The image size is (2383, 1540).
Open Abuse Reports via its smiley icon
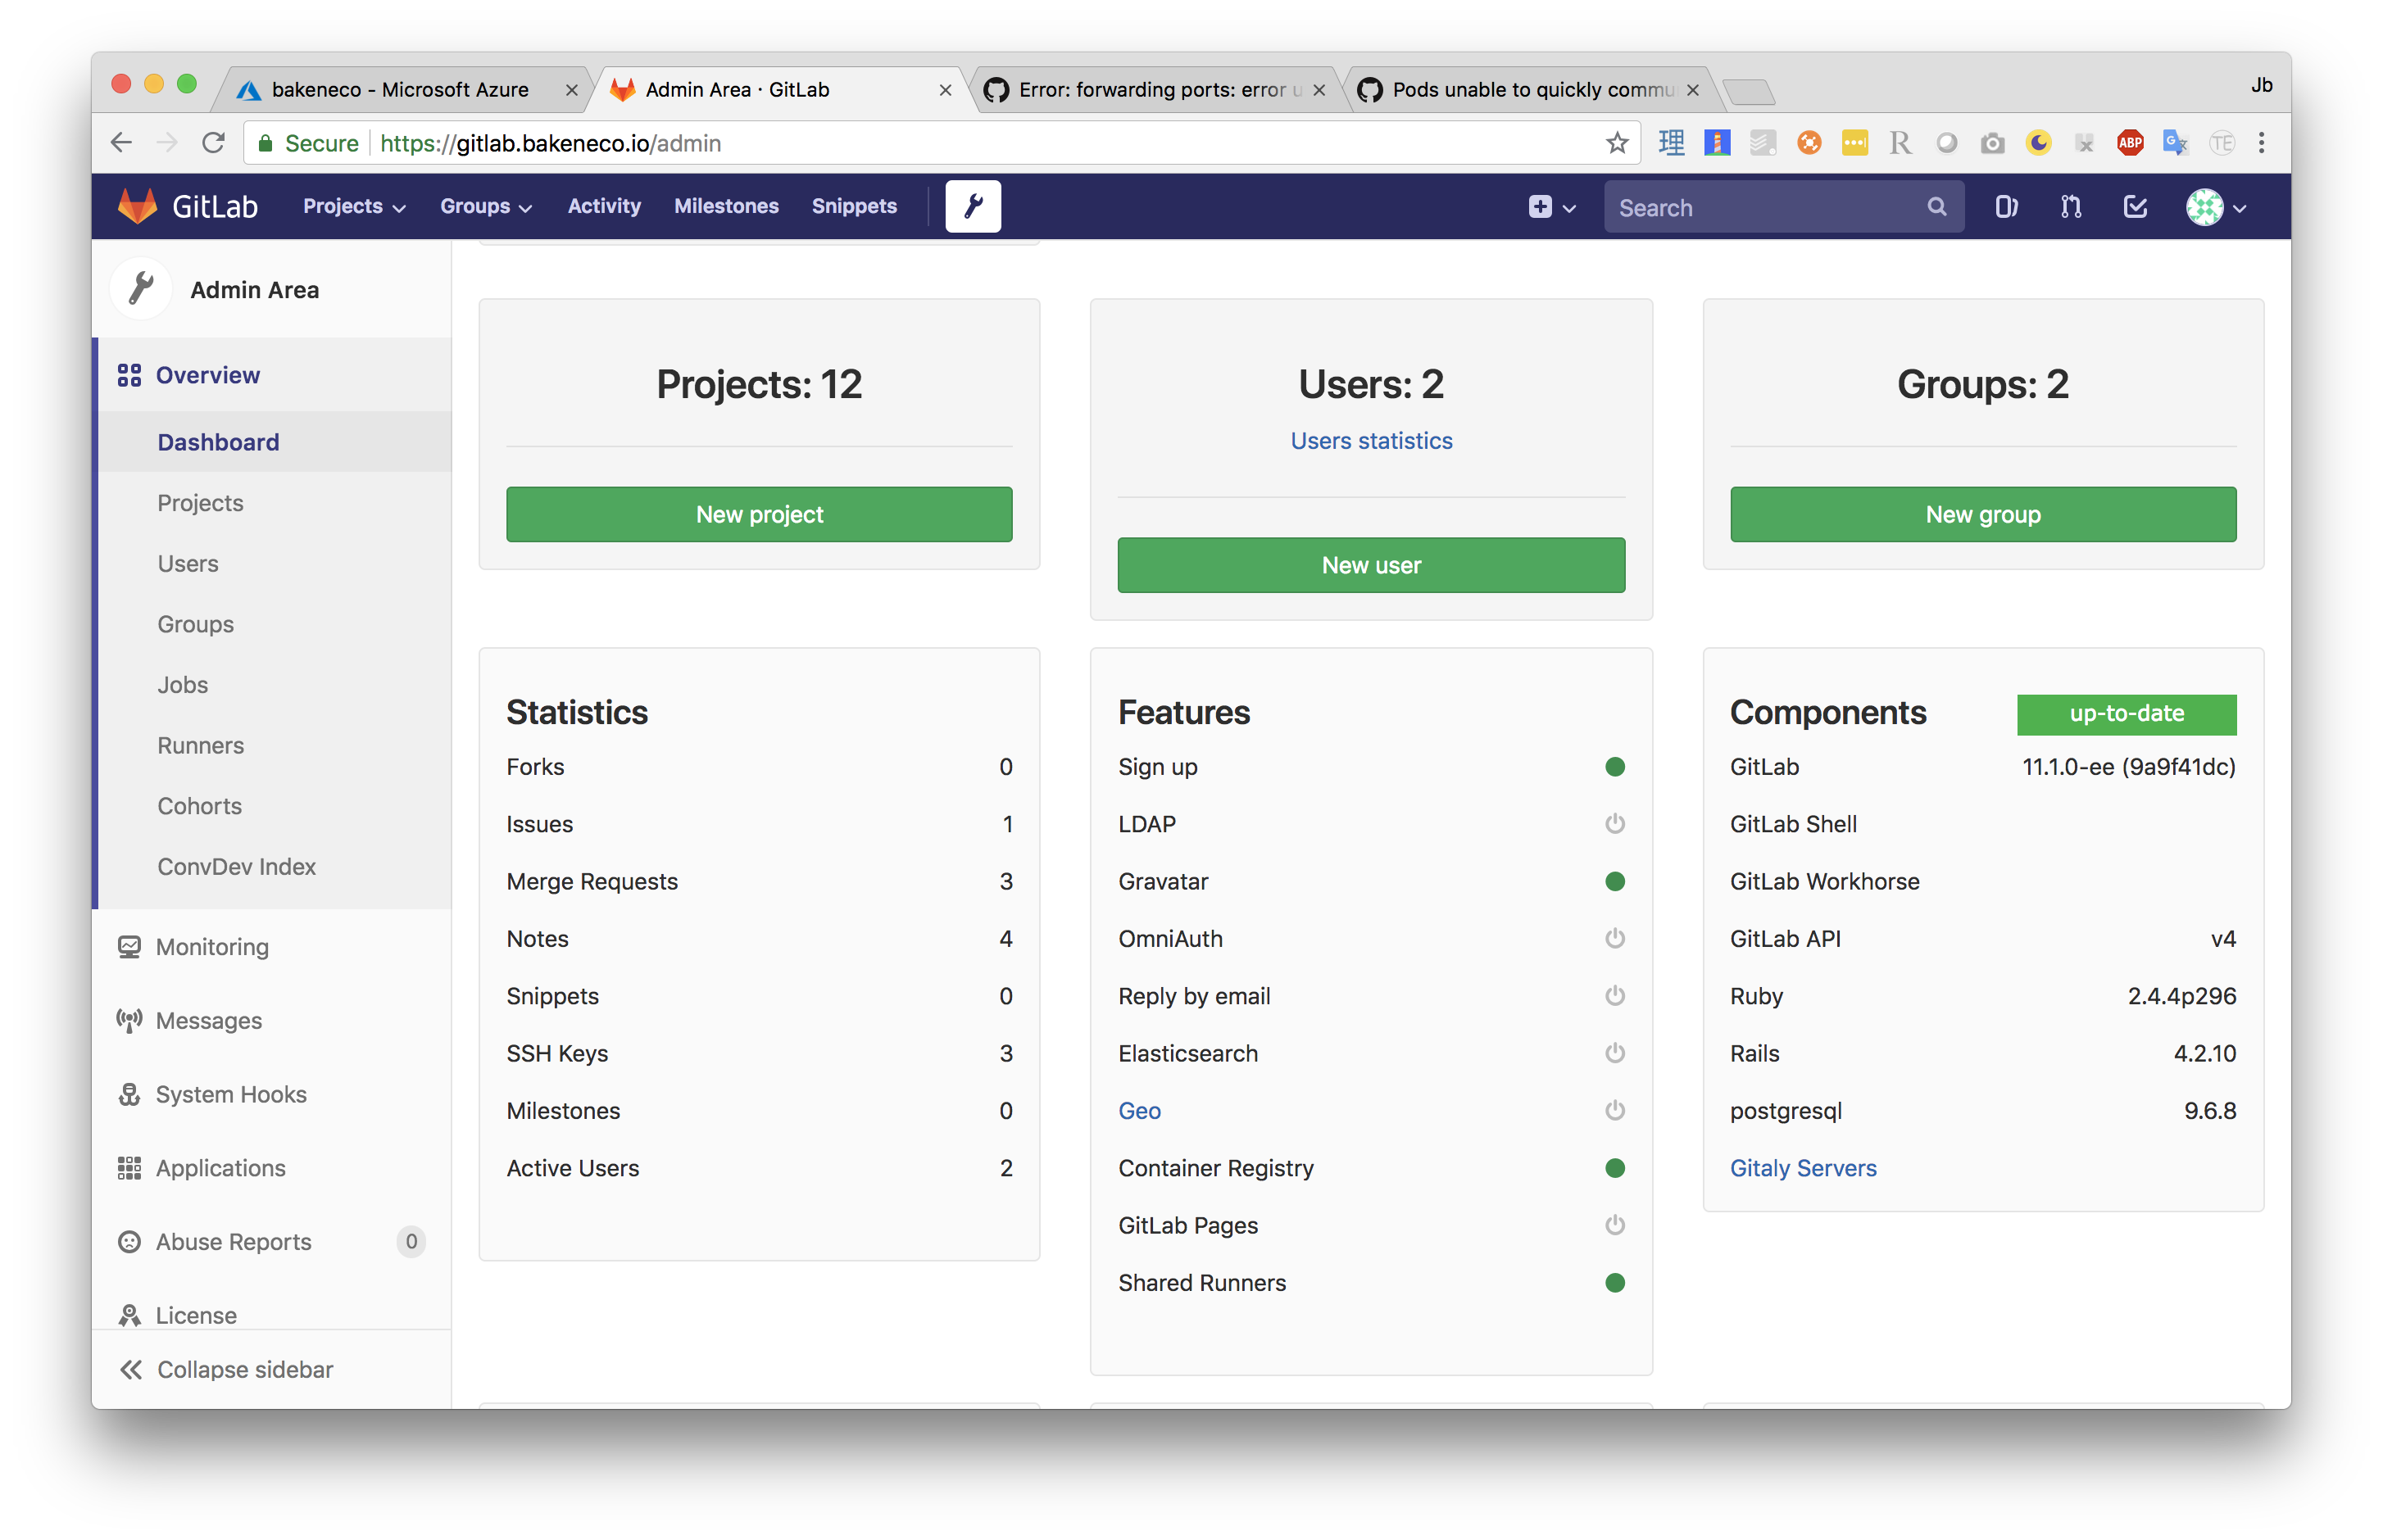(130, 1241)
